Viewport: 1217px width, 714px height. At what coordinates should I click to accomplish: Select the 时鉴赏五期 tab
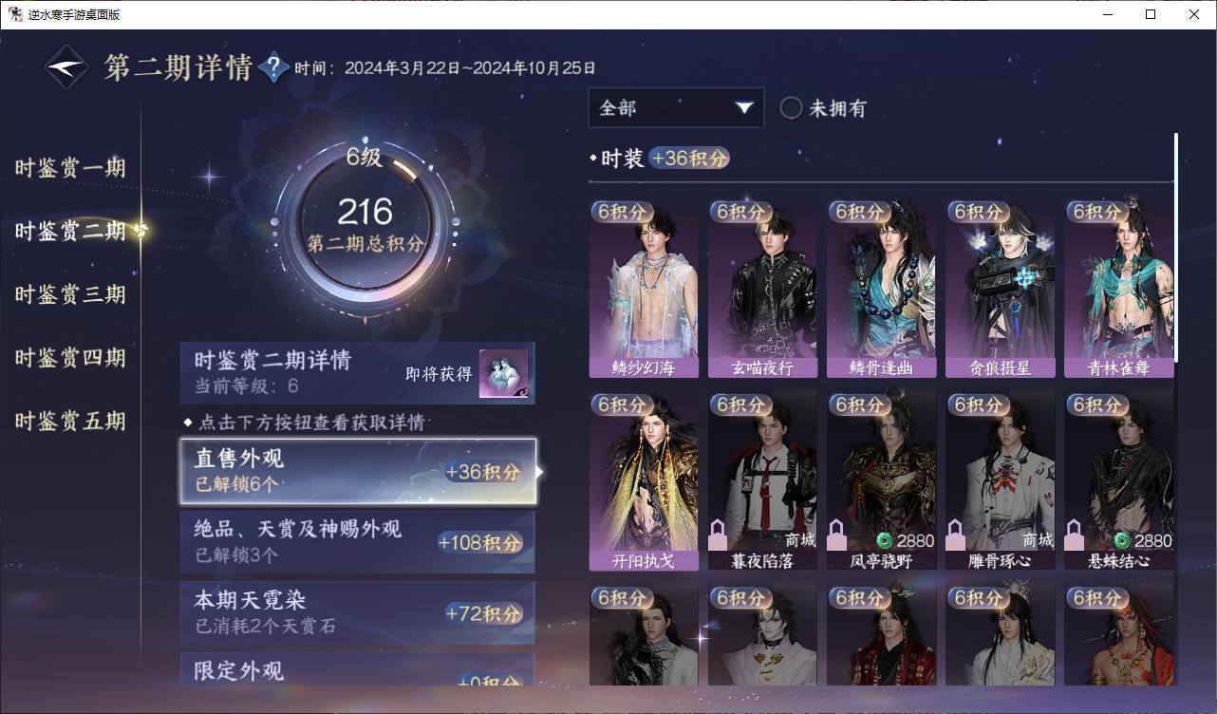[x=70, y=421]
